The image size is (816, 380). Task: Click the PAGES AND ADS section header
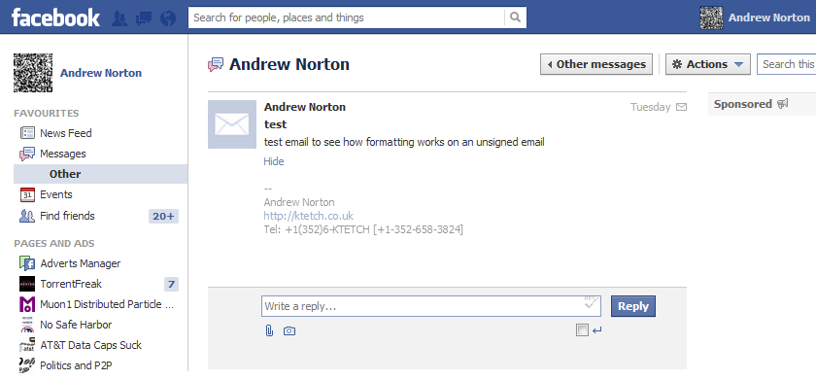click(x=54, y=244)
